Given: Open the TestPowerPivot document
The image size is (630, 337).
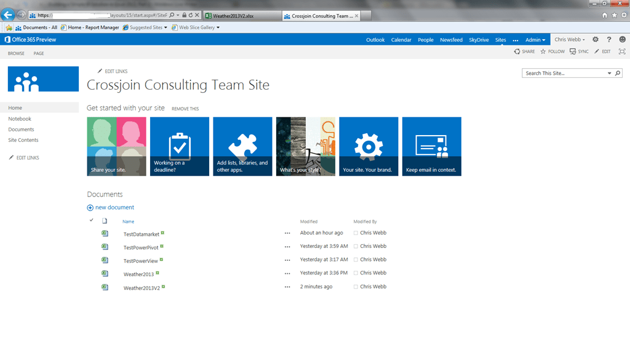Looking at the screenshot, I should click(x=141, y=247).
